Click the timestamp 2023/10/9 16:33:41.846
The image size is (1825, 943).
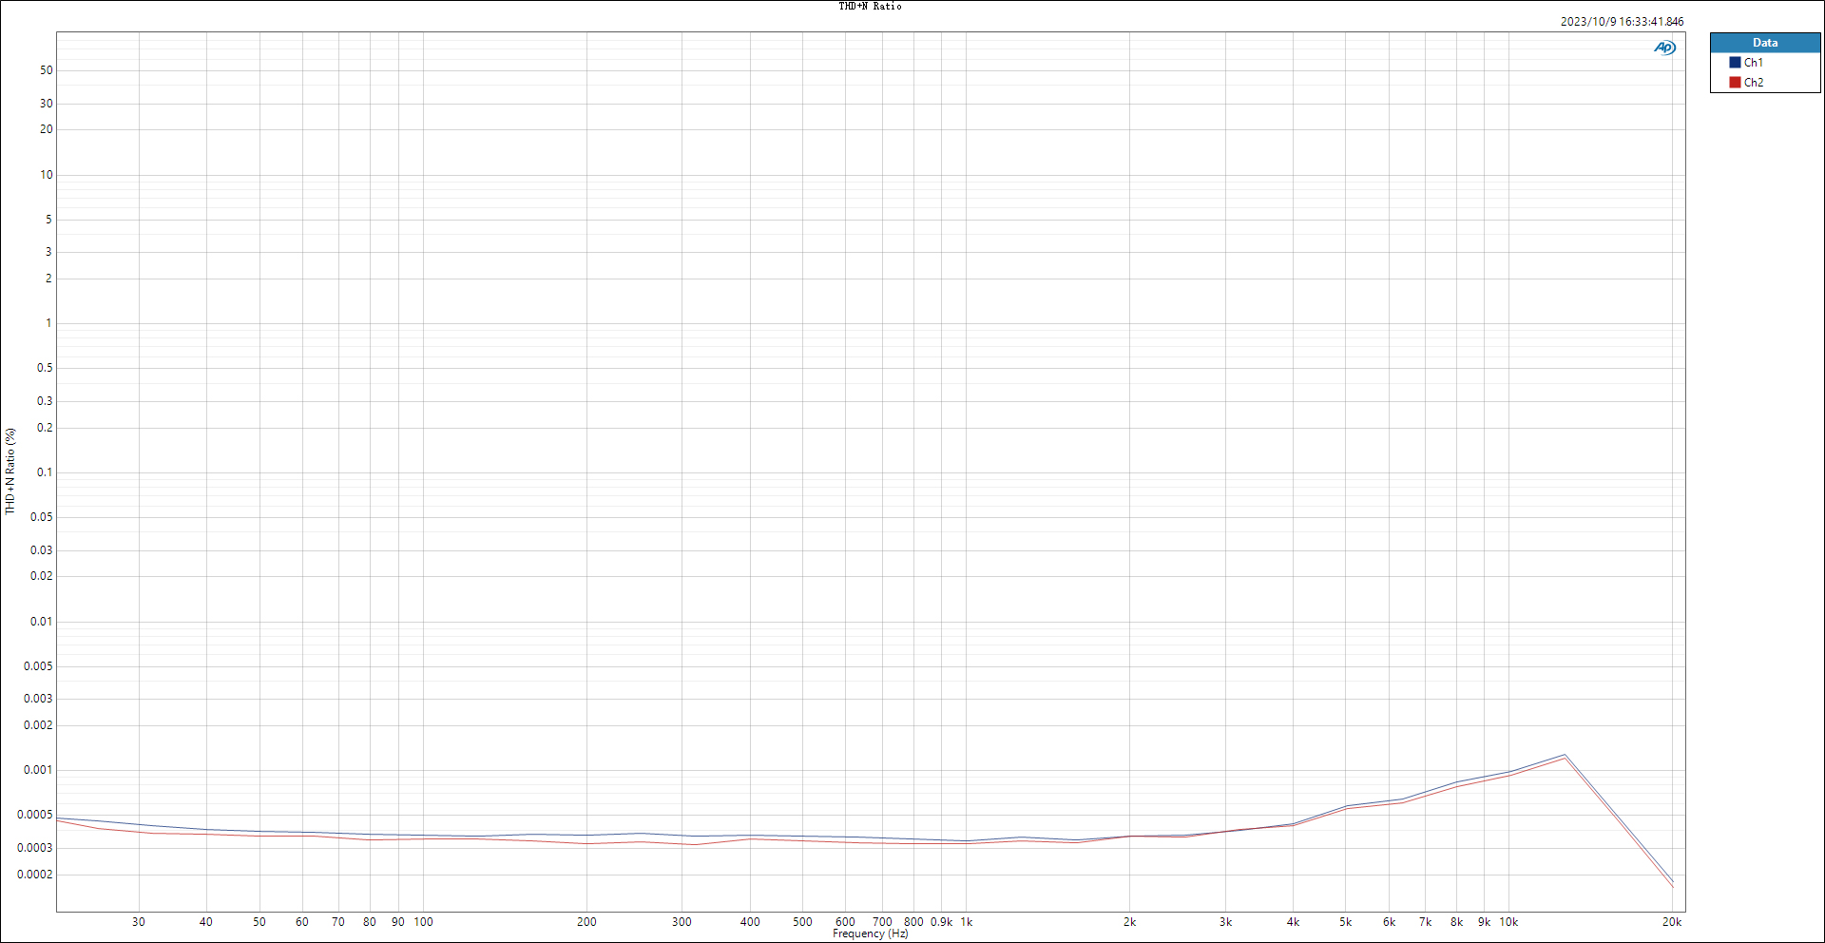click(x=1622, y=22)
